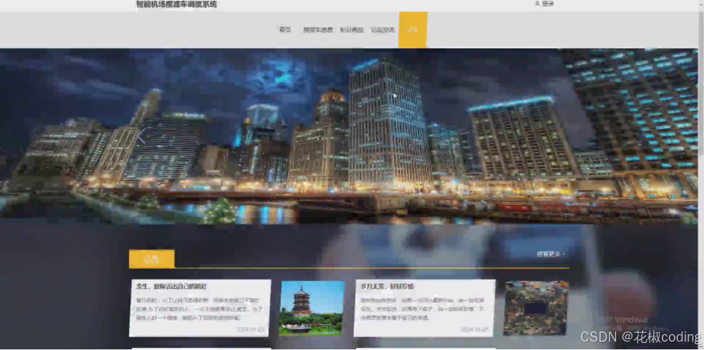Screen dimensions: 704x350
Task: Open the 论坛交流 nav item
Action: pos(382,30)
